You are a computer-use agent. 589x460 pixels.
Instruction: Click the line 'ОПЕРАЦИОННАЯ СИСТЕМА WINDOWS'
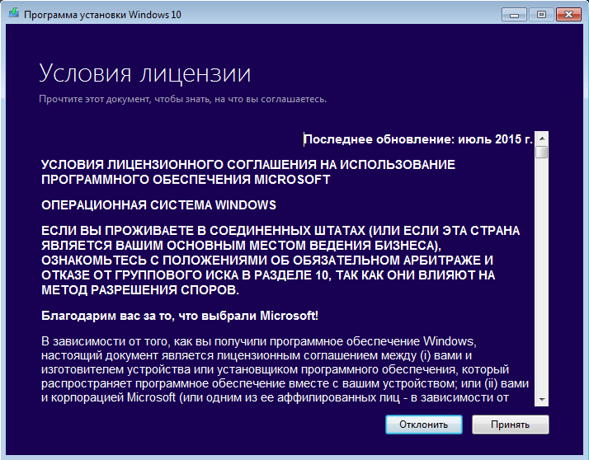[x=158, y=205]
